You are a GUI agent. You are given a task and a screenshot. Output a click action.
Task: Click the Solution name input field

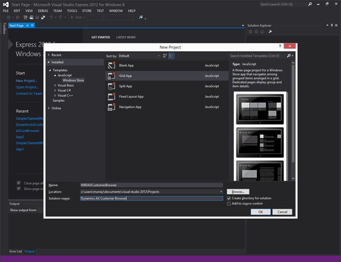(152, 198)
